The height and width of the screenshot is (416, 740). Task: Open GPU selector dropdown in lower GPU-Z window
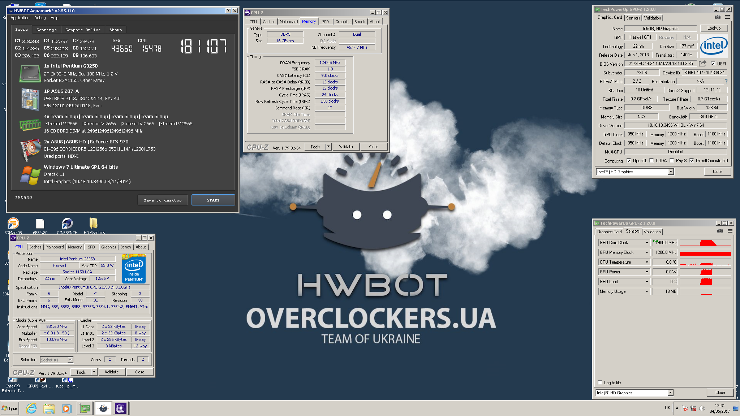tap(670, 393)
